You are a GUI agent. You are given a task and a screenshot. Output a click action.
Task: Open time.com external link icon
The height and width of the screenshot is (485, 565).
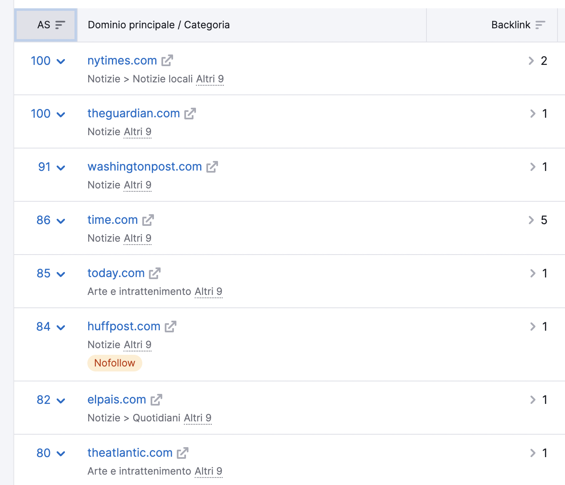click(x=148, y=220)
